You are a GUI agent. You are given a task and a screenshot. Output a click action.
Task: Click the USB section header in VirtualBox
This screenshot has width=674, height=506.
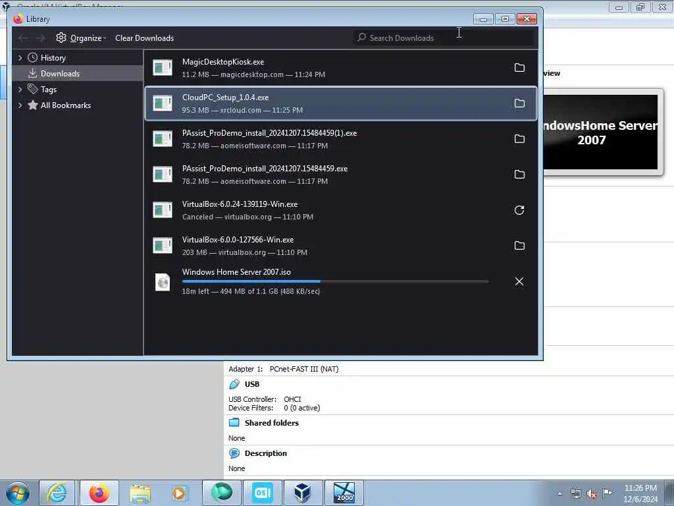click(x=252, y=384)
